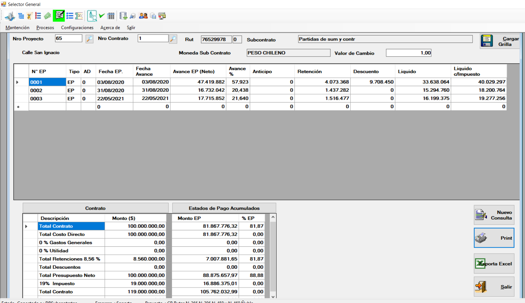Click the Salir button with door icon
Screen dimensions: 525x303
point(494,287)
